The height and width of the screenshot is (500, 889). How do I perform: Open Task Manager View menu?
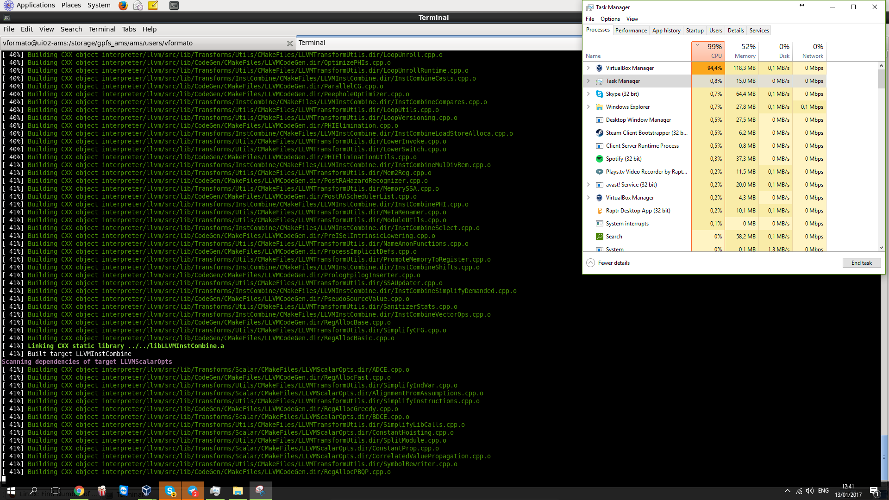tap(632, 19)
